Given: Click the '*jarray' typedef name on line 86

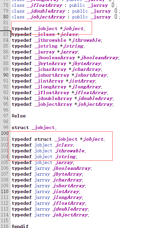Looking at the screenshot, I should (x=68, y=52).
